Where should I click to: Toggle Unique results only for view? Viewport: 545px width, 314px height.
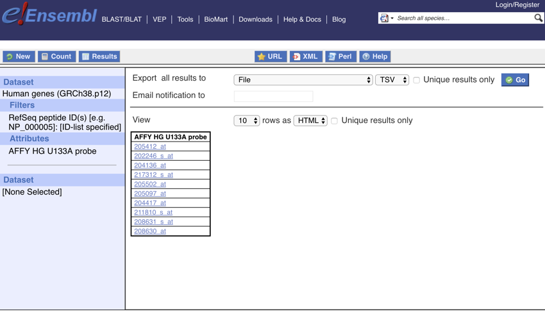[x=335, y=120]
